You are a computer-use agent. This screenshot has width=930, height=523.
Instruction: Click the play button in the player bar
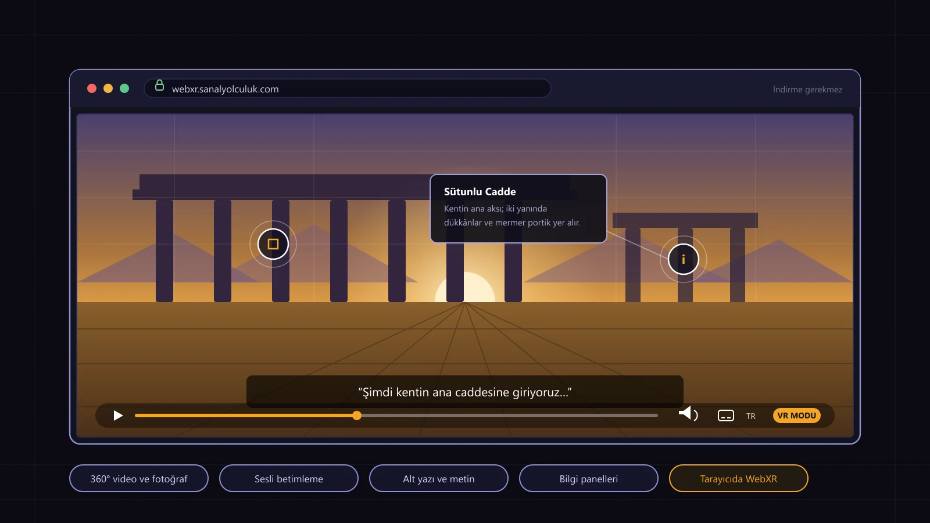[x=118, y=415]
